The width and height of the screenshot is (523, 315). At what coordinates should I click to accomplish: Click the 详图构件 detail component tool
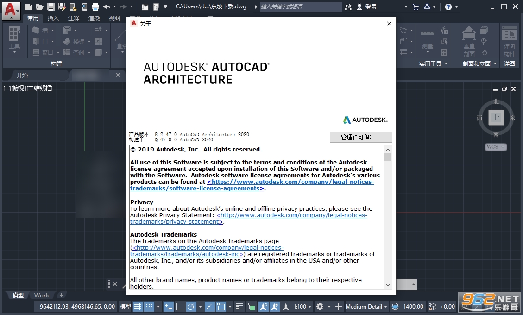509,41
